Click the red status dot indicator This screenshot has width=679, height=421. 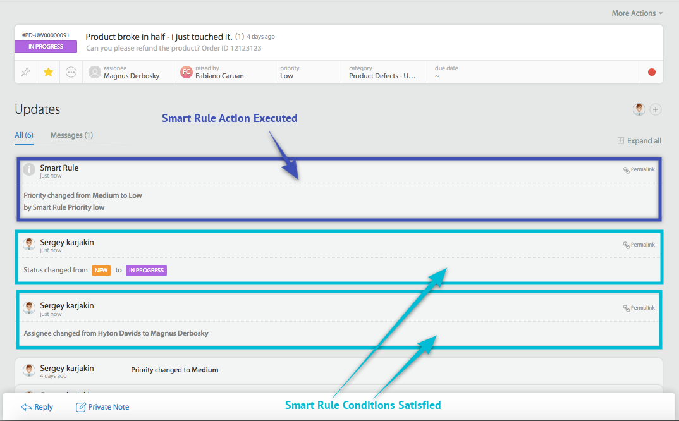pos(652,72)
